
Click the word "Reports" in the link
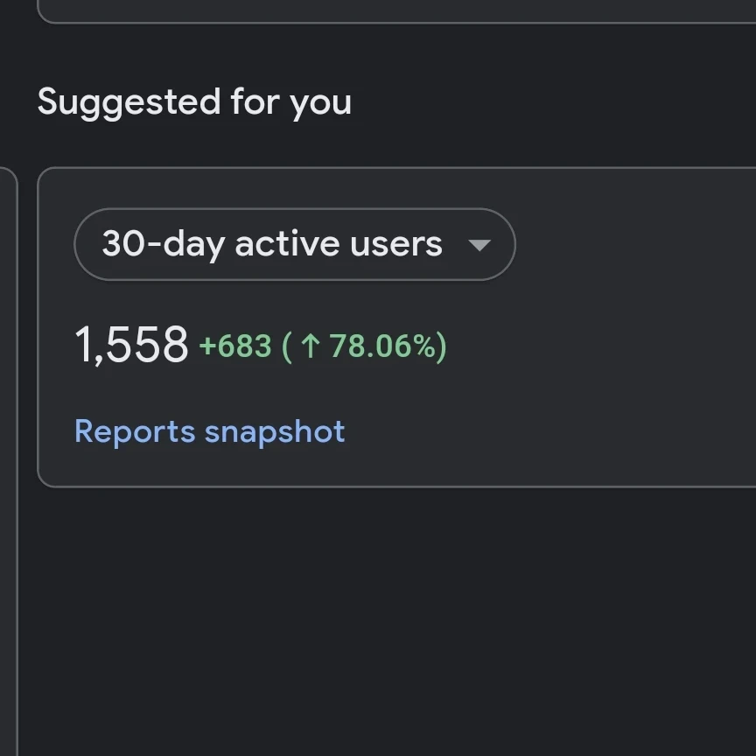tap(135, 431)
